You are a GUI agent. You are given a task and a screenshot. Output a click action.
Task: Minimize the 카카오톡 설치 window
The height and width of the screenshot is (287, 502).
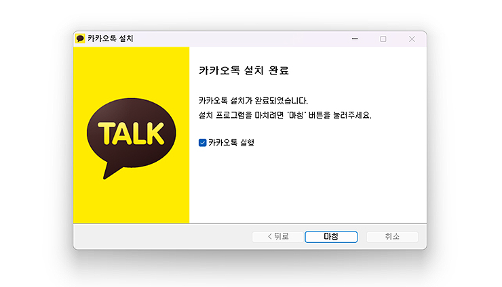355,39
